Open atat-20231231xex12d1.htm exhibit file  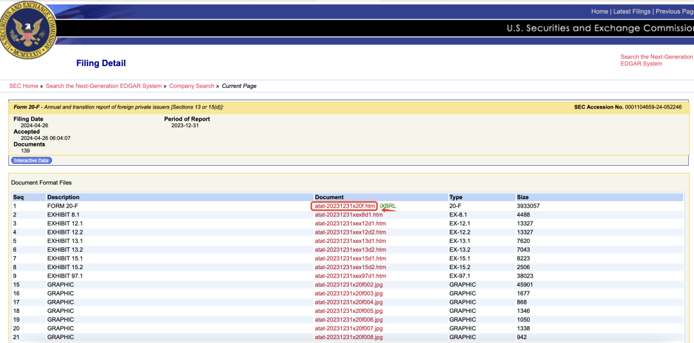pyautogui.click(x=350, y=224)
